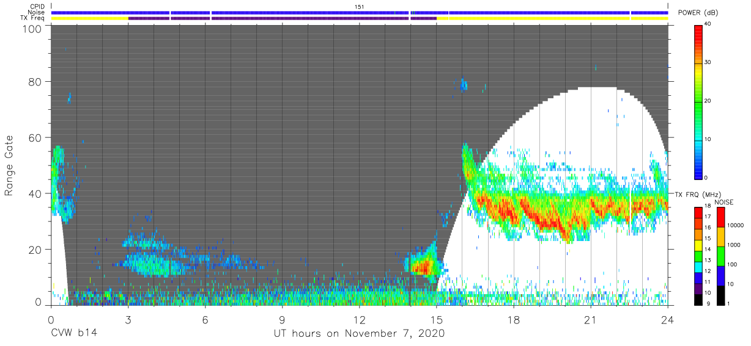Click the TX Freq row label
This screenshot has height=346, width=751.
coord(33,18)
